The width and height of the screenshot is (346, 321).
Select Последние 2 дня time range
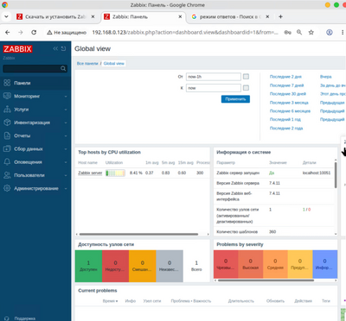point(285,77)
